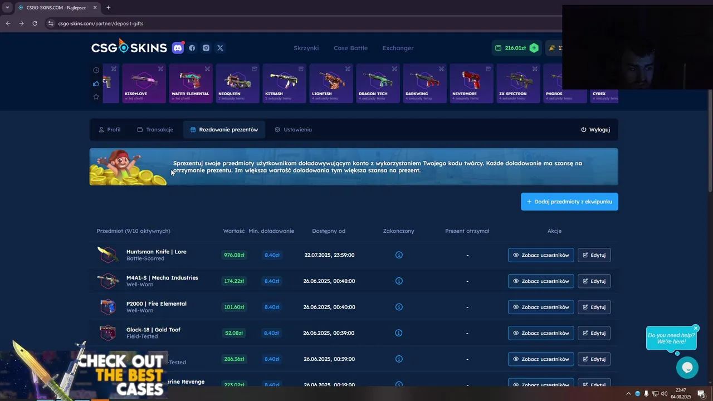Click info icon in the 286.36zł row

pyautogui.click(x=399, y=359)
